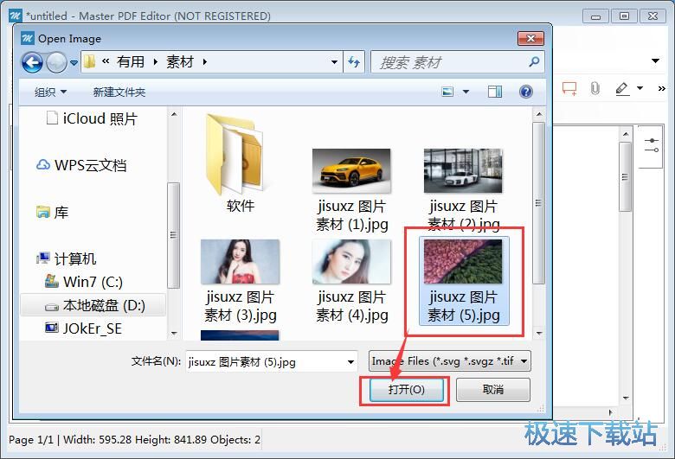
Task: Click Master PDF Editor document scroll down arrow
Action: tap(626, 398)
